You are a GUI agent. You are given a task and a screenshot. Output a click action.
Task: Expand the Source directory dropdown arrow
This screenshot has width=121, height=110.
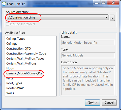click(106, 17)
